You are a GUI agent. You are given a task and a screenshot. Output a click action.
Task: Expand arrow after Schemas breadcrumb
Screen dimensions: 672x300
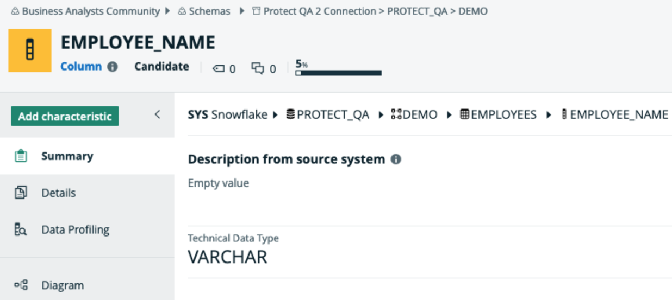point(241,11)
